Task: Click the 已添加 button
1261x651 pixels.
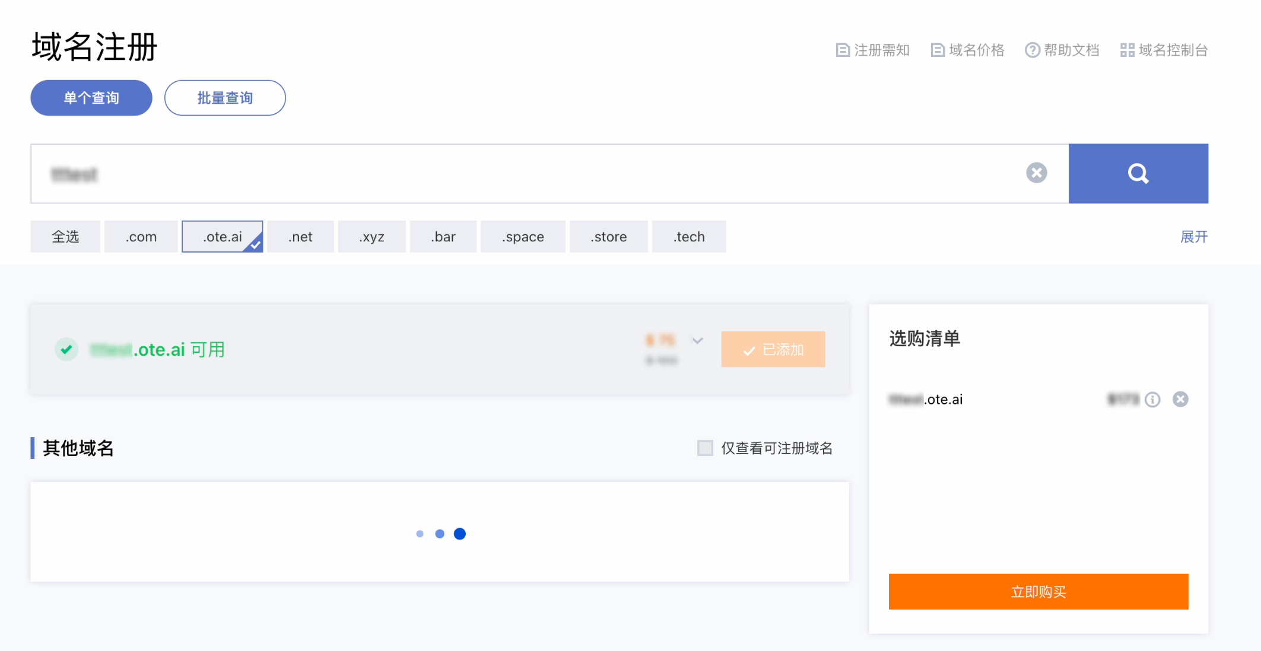Action: pos(773,349)
